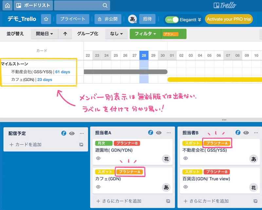Open 担当者A list menu dots
Screen dimensions: 262x210
tap(169, 133)
